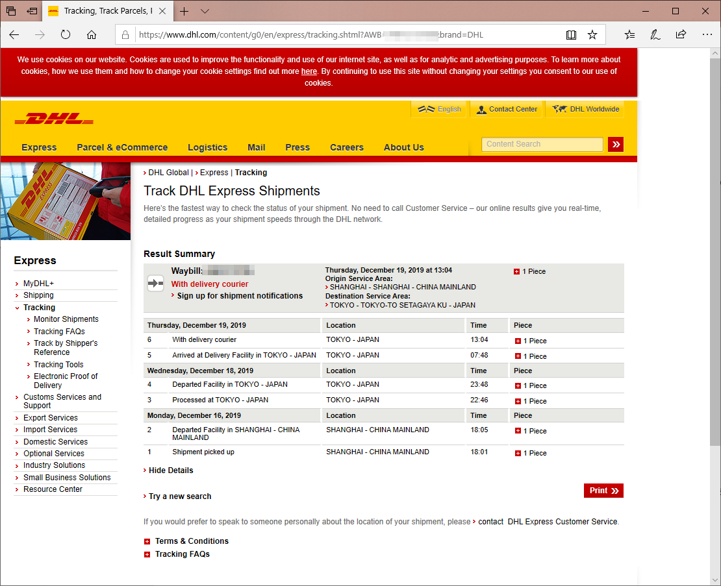Image resolution: width=721 pixels, height=586 pixels.
Task: Add this page to favorites star
Action: pyautogui.click(x=592, y=35)
